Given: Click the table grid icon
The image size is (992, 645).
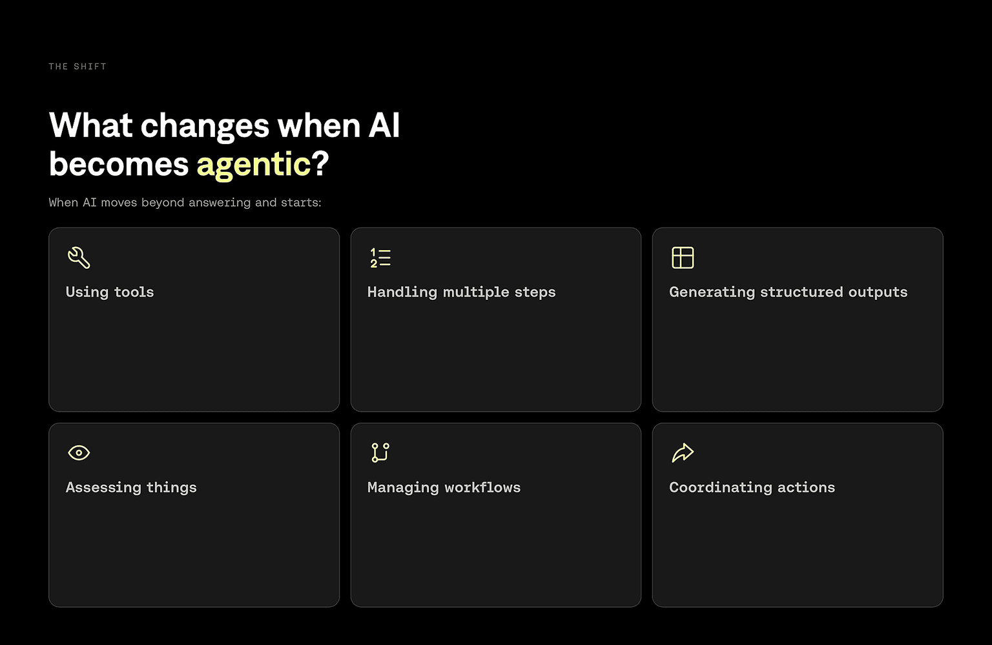Looking at the screenshot, I should click(683, 258).
